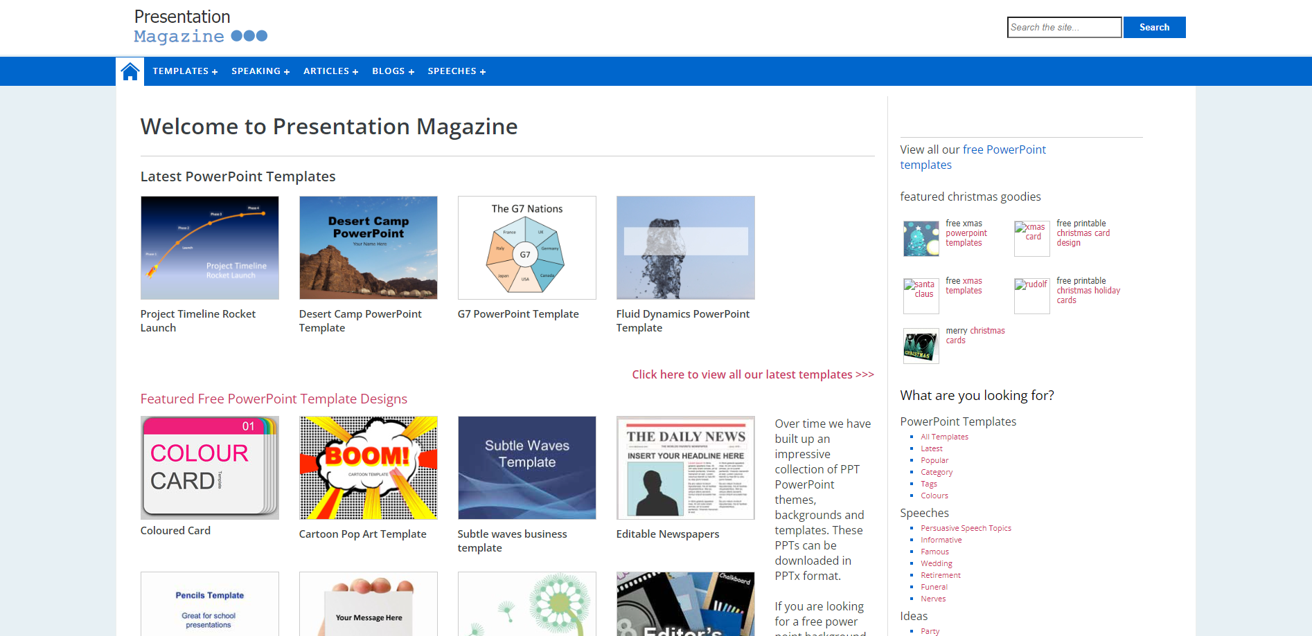Select Popular under PowerPoint Templates
This screenshot has width=1312, height=636.
(x=934, y=460)
